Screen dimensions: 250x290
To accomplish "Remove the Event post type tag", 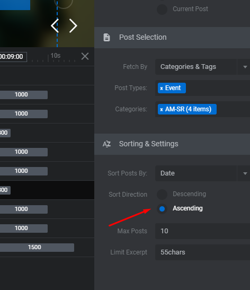I will [x=162, y=88].
